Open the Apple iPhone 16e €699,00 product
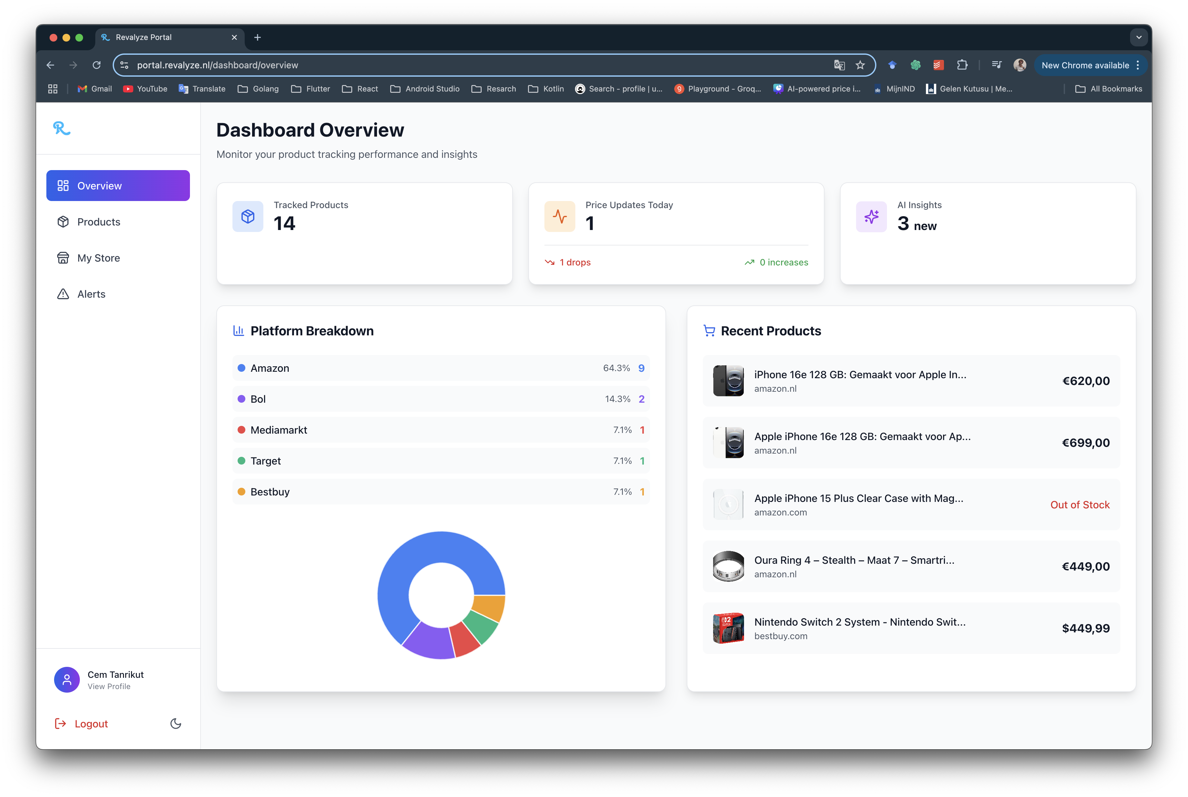 click(x=911, y=443)
